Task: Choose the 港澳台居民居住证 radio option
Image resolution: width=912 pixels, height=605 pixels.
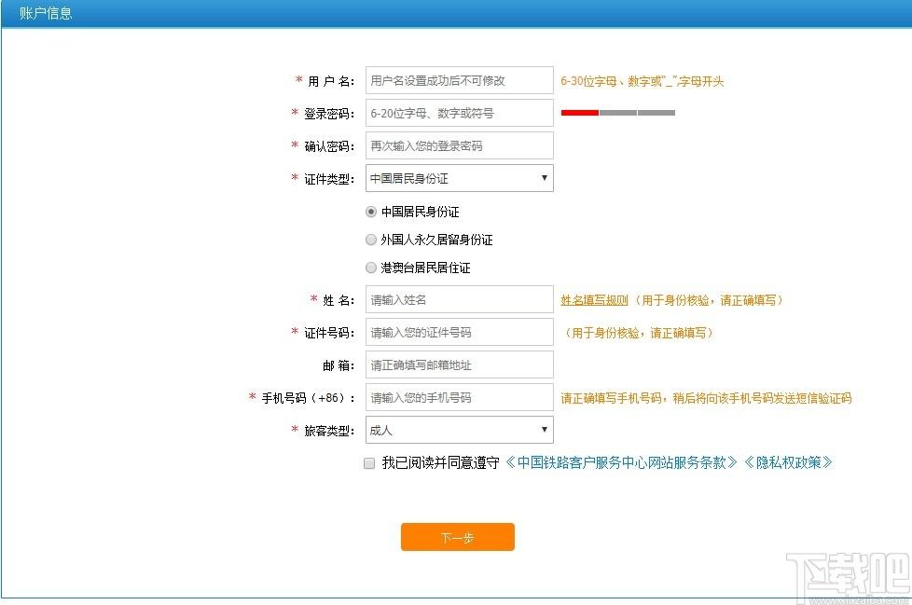Action: tap(371, 268)
